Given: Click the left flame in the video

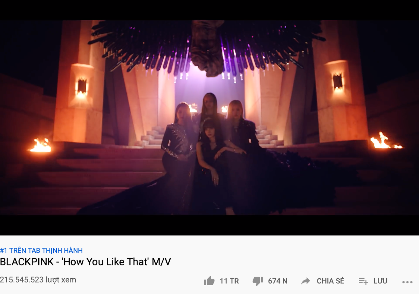Looking at the screenshot, I should coord(41,145).
